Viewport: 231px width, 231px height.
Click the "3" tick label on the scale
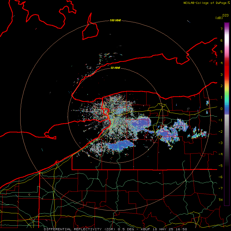pyautogui.click(x=222, y=74)
